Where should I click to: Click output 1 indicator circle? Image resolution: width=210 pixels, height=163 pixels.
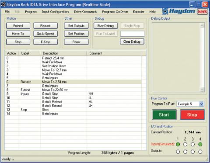(178, 152)
